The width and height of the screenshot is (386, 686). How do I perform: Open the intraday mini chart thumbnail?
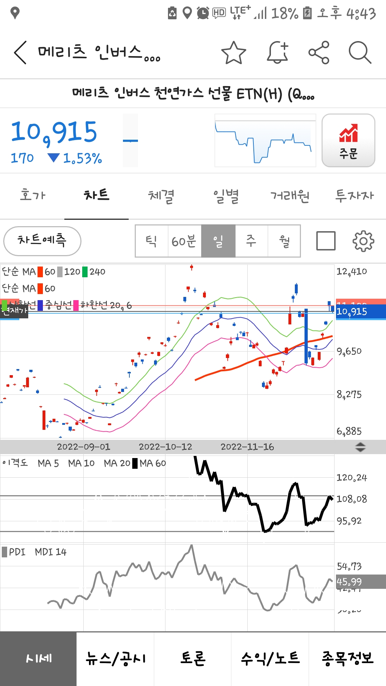pos(265,140)
